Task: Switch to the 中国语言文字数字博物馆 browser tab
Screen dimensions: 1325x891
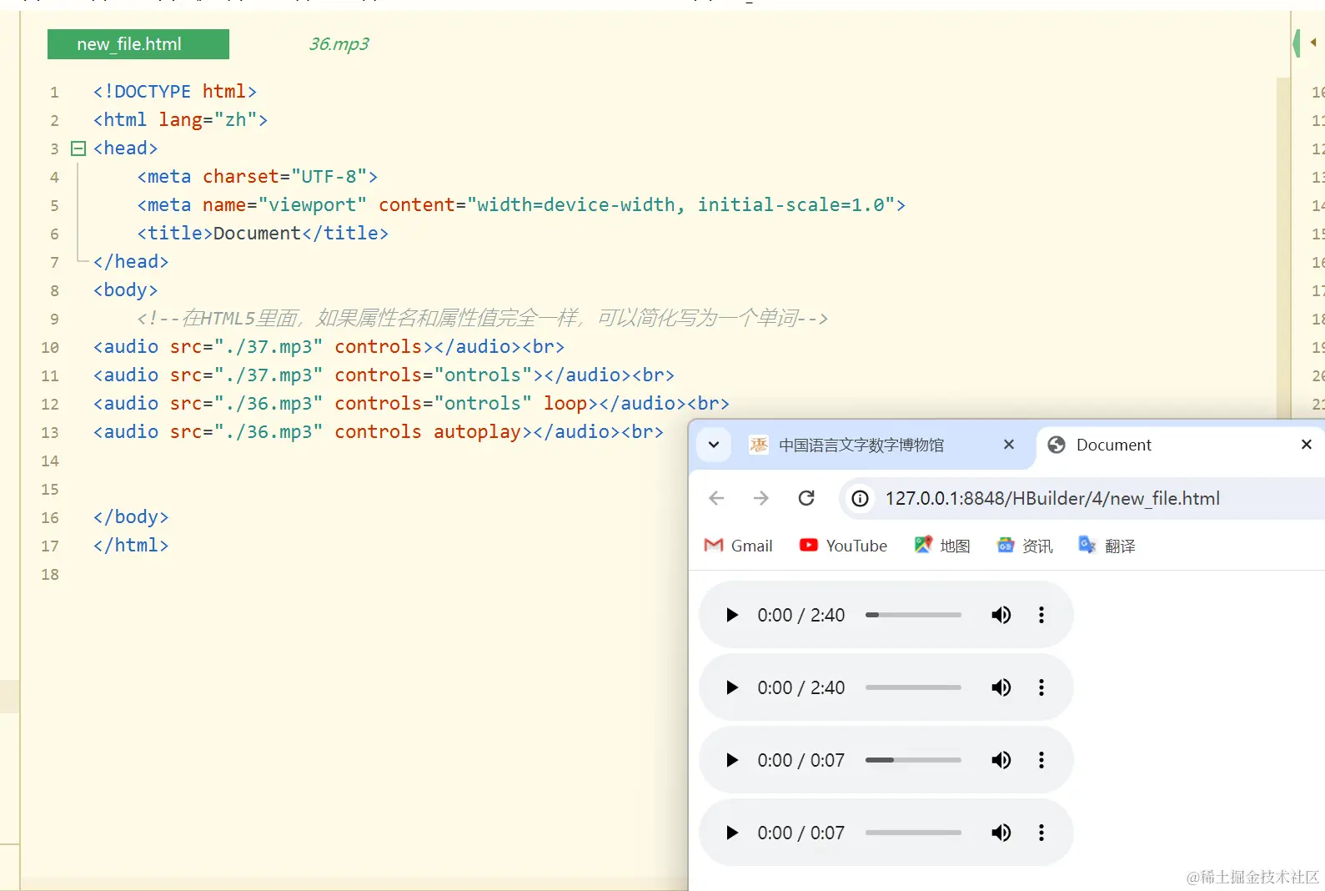Action: (861, 445)
